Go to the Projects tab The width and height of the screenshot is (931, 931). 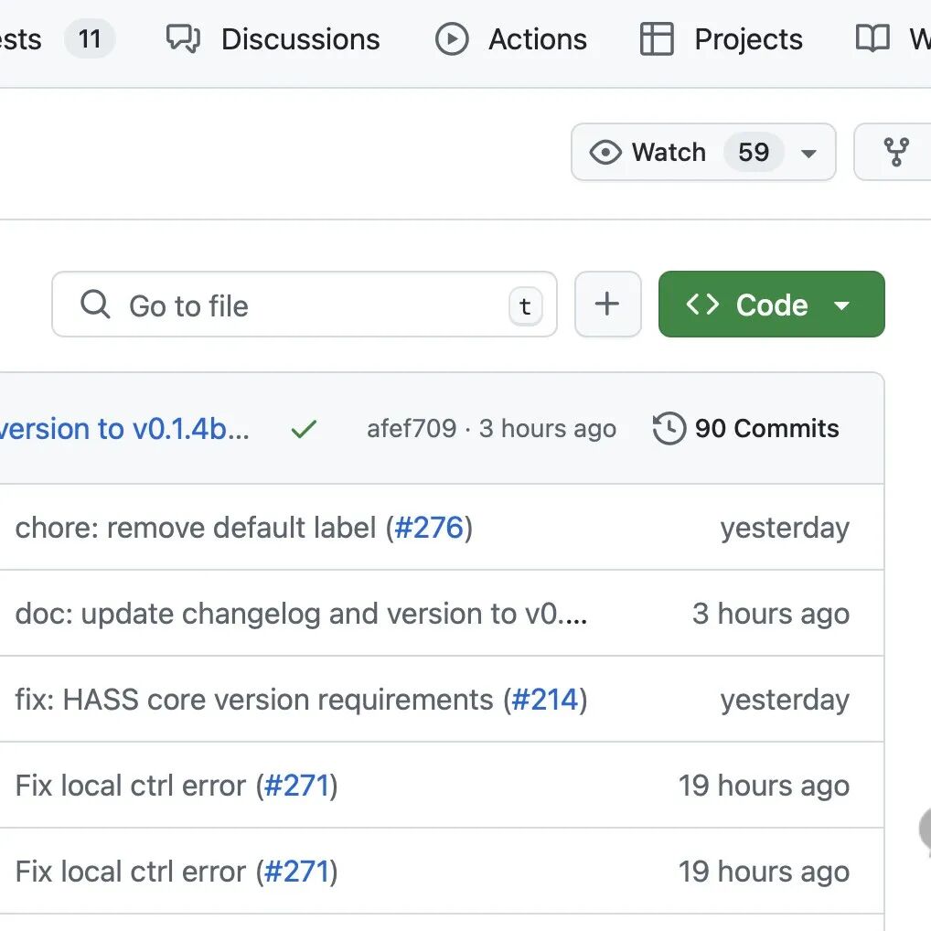(748, 39)
